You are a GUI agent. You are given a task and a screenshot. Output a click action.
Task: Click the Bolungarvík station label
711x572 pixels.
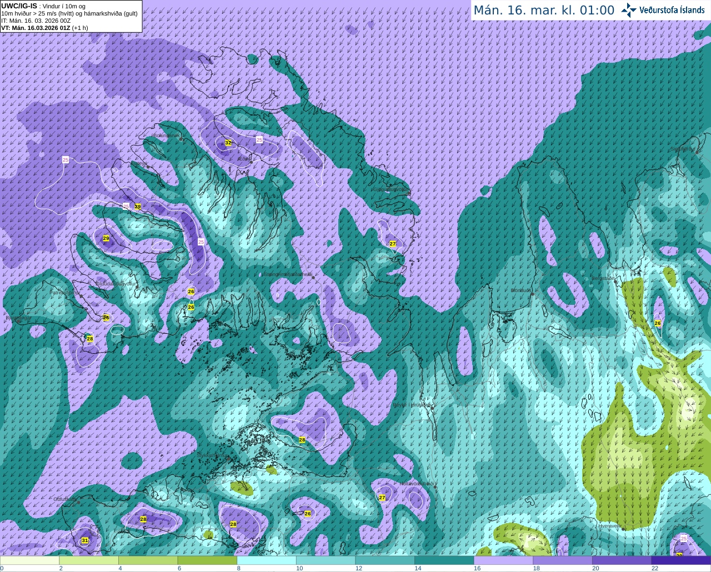click(166, 135)
